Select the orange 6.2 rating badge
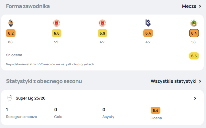206x128 pixels. [x=11, y=33]
